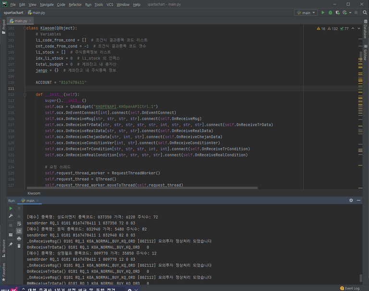Launch the profiler run icon in toolbar

coord(344,12)
